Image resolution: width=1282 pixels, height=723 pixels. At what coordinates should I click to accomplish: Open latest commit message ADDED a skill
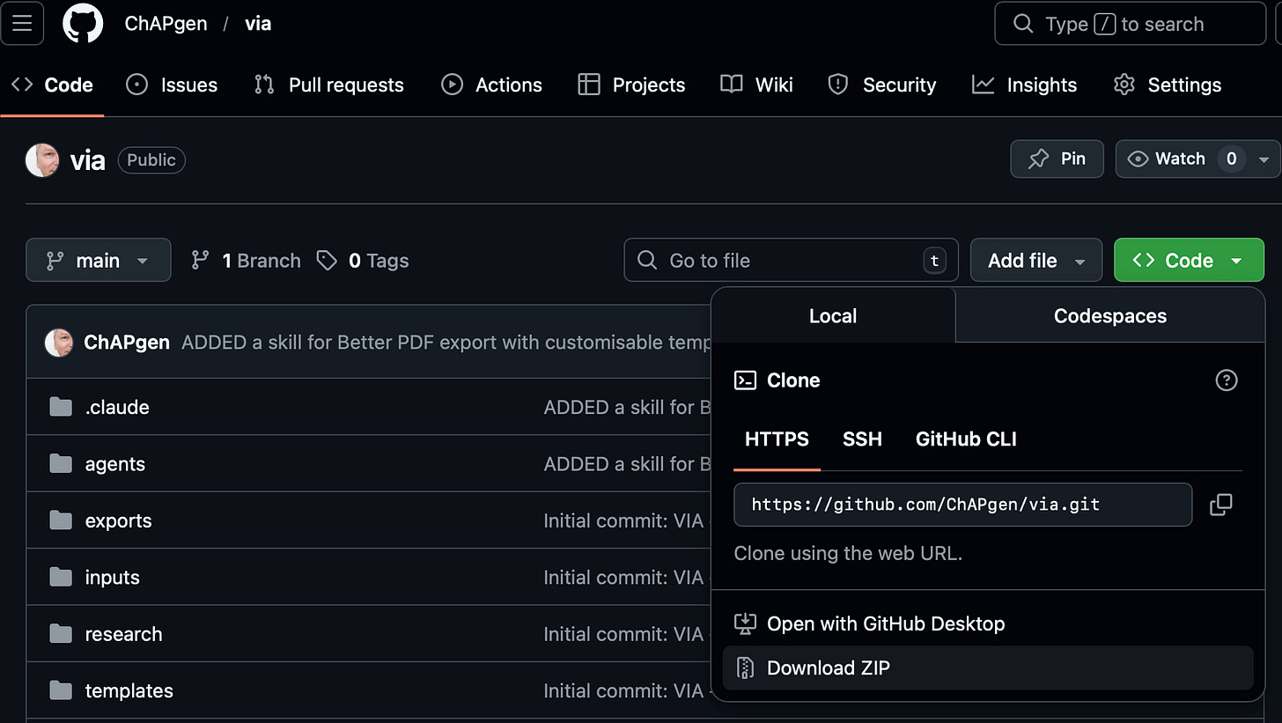pyautogui.click(x=446, y=343)
